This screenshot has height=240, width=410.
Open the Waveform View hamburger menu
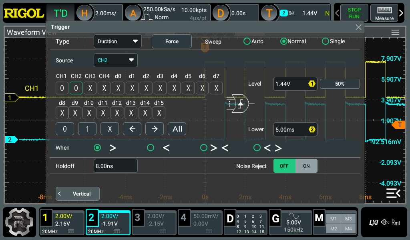[x=395, y=32]
